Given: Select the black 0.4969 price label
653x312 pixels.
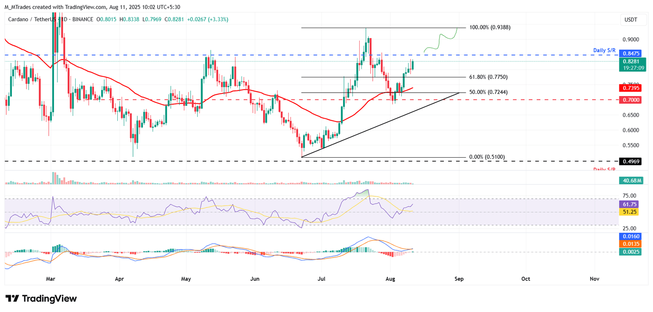Looking at the screenshot, I should tap(631, 161).
